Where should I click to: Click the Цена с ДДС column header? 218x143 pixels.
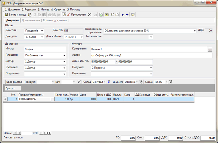105,95
